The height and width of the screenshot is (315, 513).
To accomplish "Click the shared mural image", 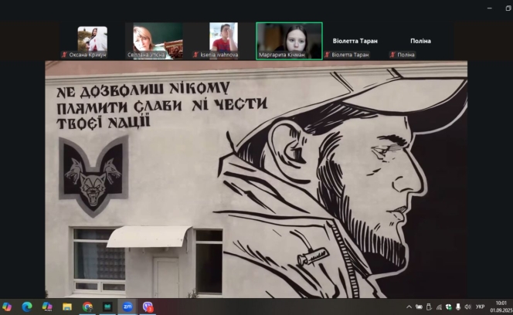I will pos(256,179).
